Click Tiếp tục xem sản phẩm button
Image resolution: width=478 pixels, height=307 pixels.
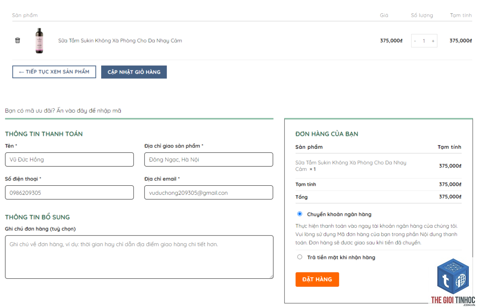pyautogui.click(x=54, y=72)
